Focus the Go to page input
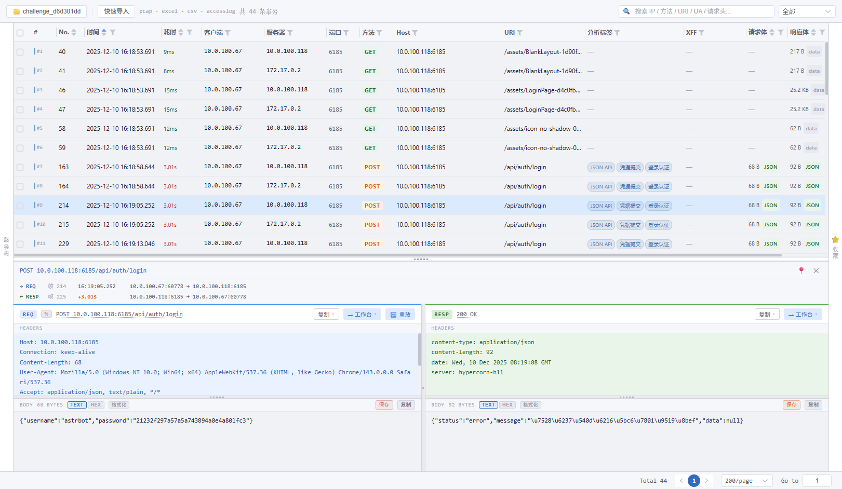842x489 pixels. (817, 481)
